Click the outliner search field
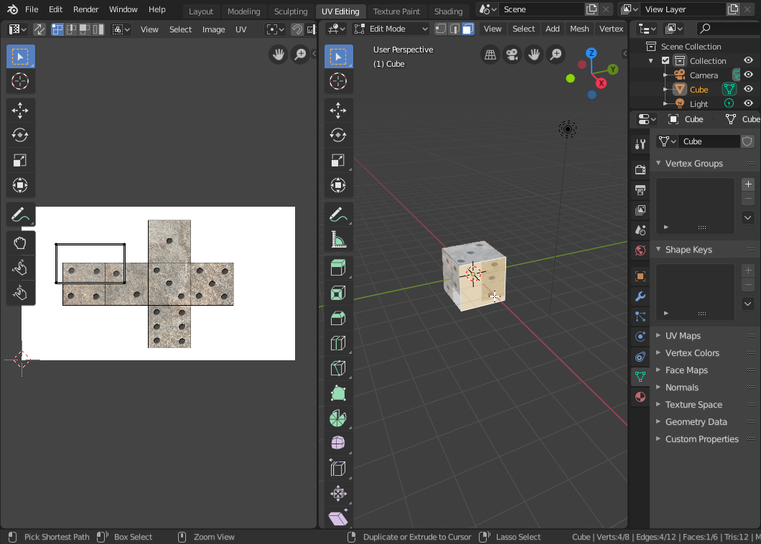The width and height of the screenshot is (761, 544). 728,29
